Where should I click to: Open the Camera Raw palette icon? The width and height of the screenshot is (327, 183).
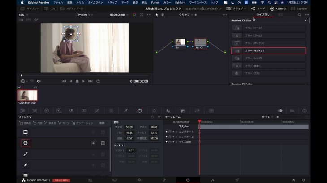click(22, 111)
